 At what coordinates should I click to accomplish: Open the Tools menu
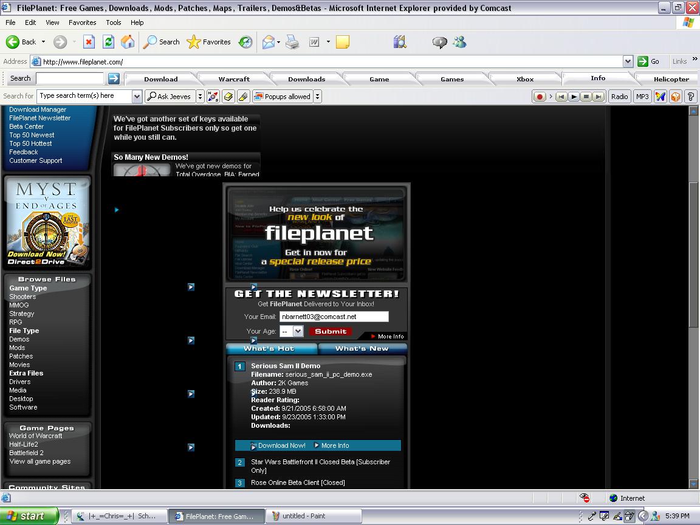(x=114, y=22)
